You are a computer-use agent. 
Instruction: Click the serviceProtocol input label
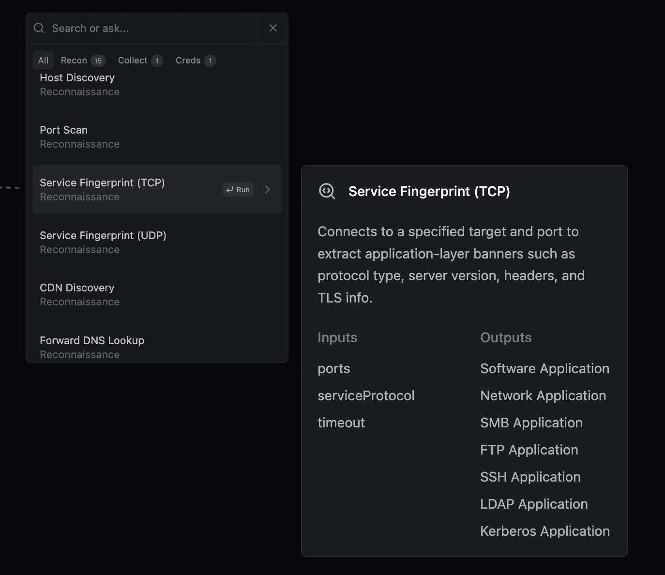click(366, 396)
